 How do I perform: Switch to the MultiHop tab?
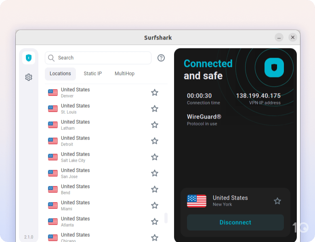[124, 73]
